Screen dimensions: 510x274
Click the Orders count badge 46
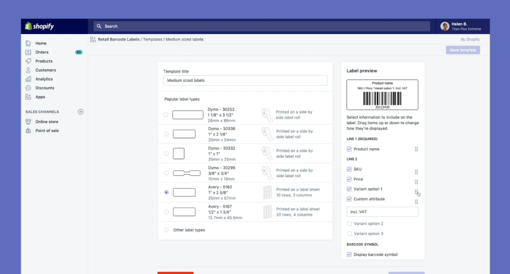coord(79,52)
